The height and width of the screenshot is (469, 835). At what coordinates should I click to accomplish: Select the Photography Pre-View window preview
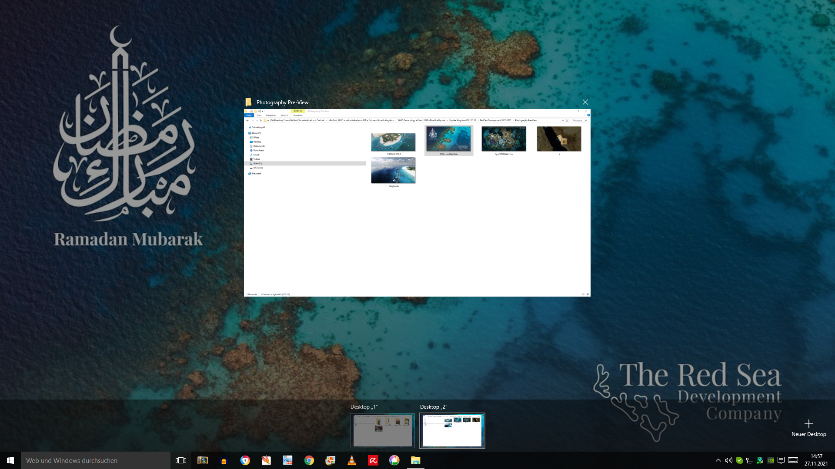pos(417,203)
